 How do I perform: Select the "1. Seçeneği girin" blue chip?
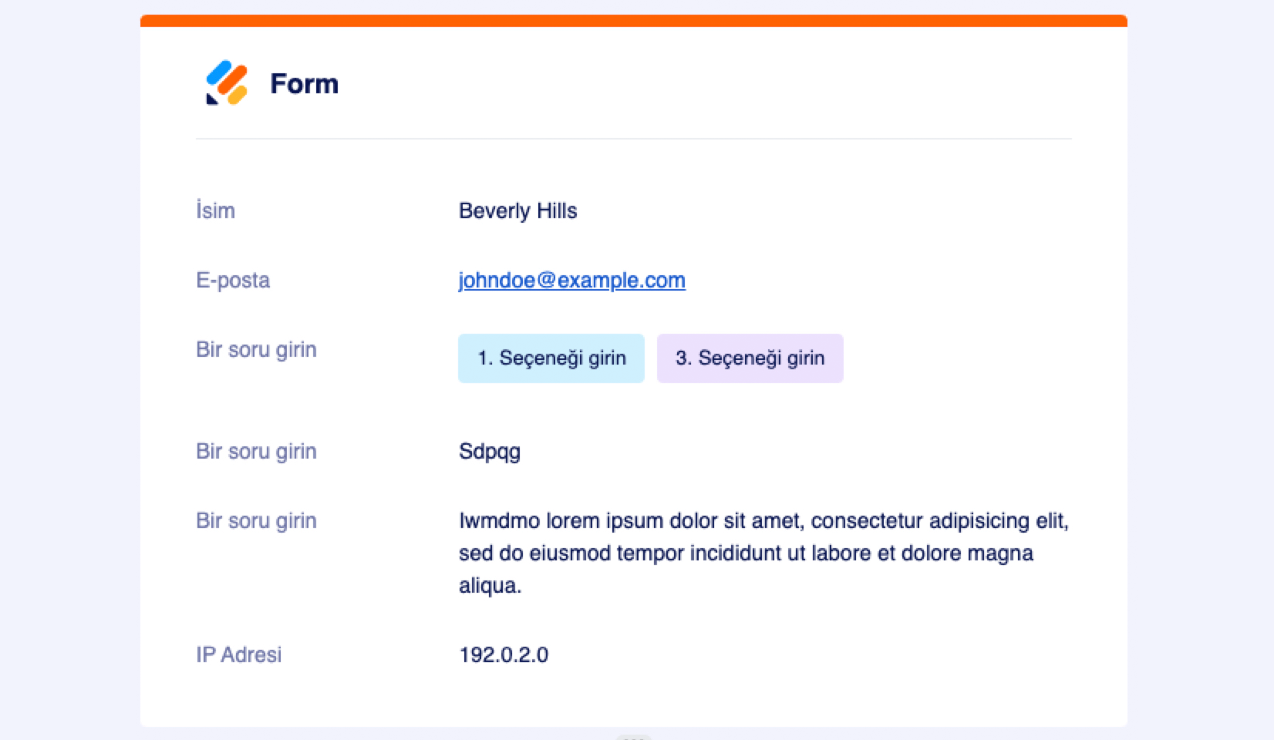[551, 358]
